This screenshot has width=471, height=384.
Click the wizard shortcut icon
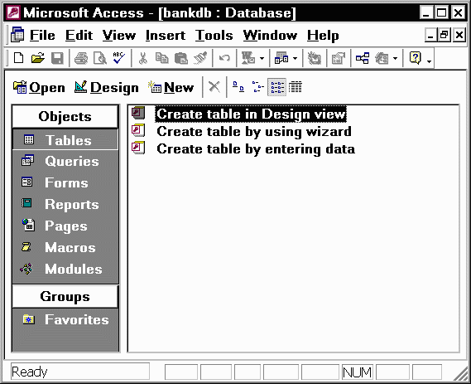pos(138,131)
